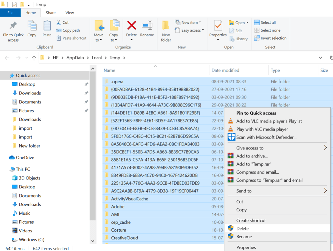The width and height of the screenshot is (333, 251).
Task: Click Select all in the ribbon
Action: (265, 22)
